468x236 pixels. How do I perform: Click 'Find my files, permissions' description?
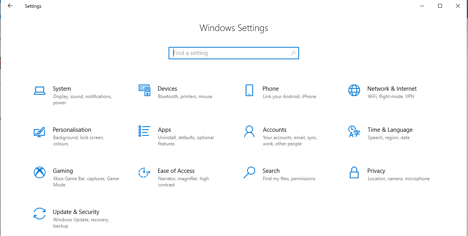pyautogui.click(x=289, y=179)
